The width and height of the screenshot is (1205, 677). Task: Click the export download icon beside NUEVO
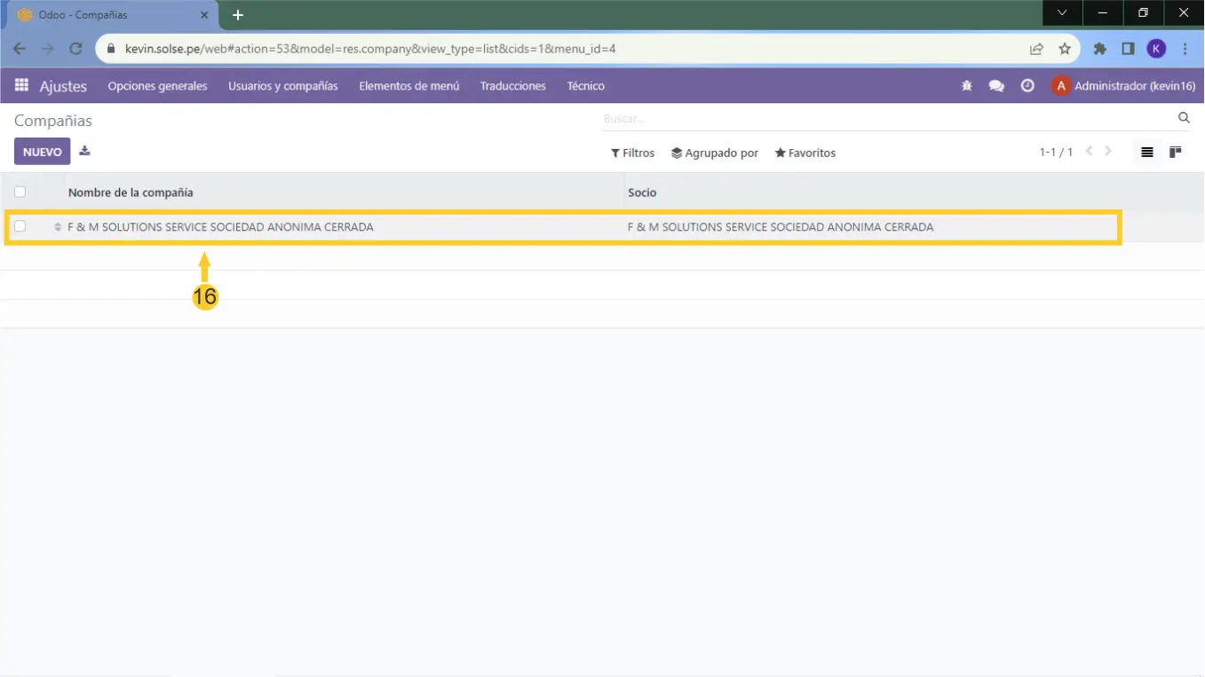tap(84, 151)
